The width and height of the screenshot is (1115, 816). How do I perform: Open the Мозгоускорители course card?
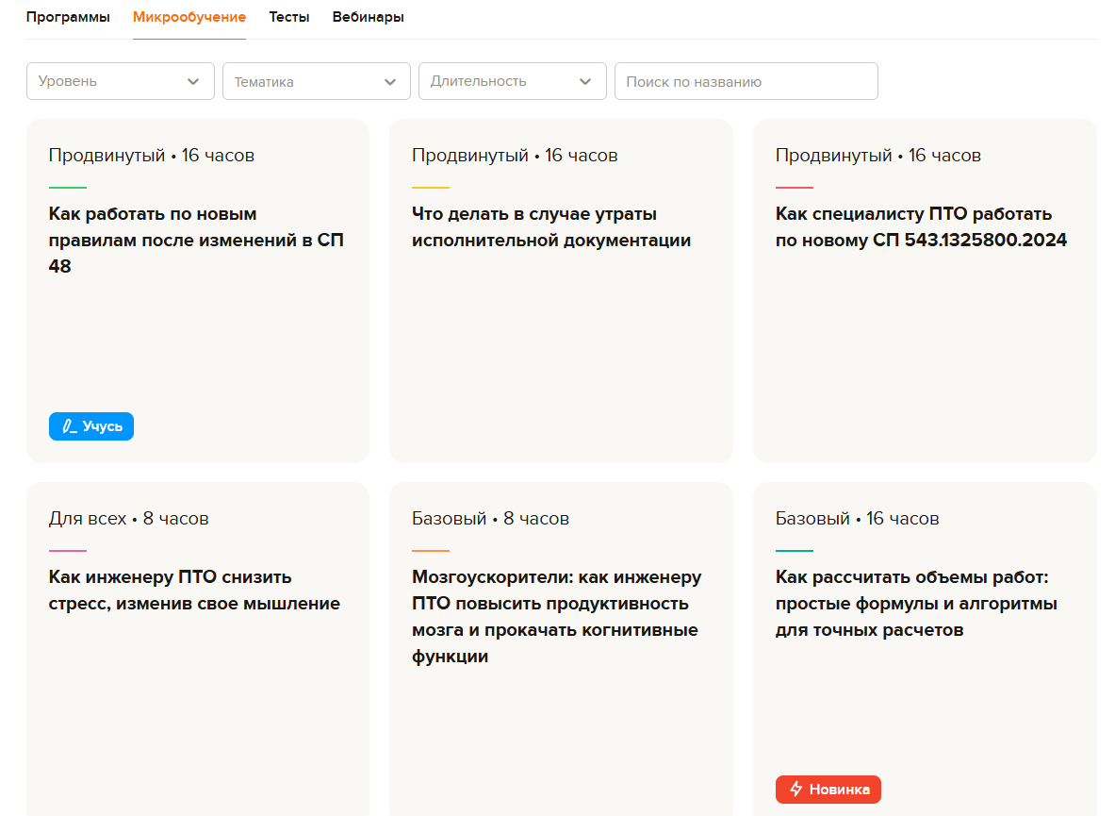coord(556,617)
